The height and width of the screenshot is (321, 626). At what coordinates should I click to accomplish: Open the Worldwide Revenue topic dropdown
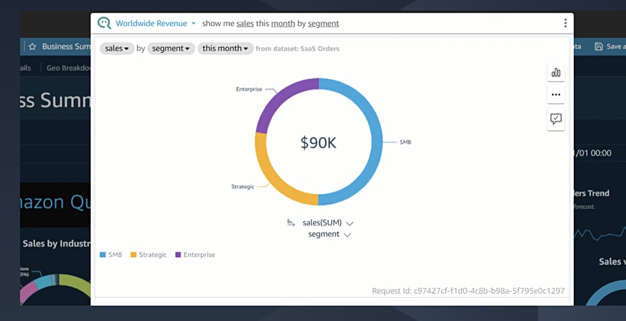pyautogui.click(x=156, y=23)
